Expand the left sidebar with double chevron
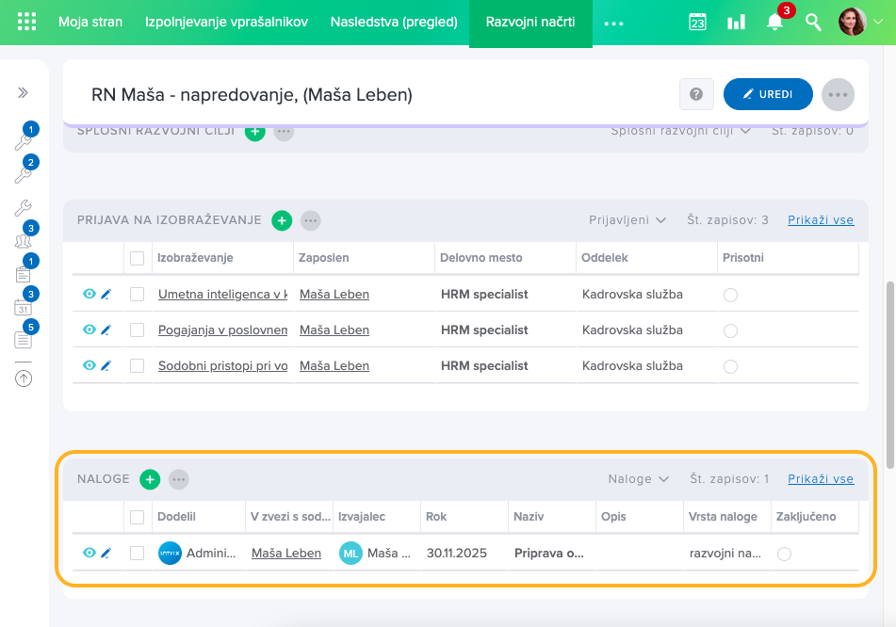The image size is (896, 627). [x=23, y=92]
